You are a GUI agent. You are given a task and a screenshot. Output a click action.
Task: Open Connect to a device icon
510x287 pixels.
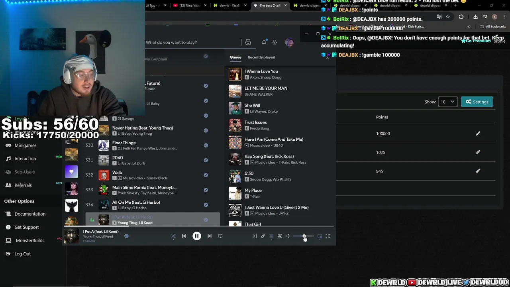click(x=280, y=236)
